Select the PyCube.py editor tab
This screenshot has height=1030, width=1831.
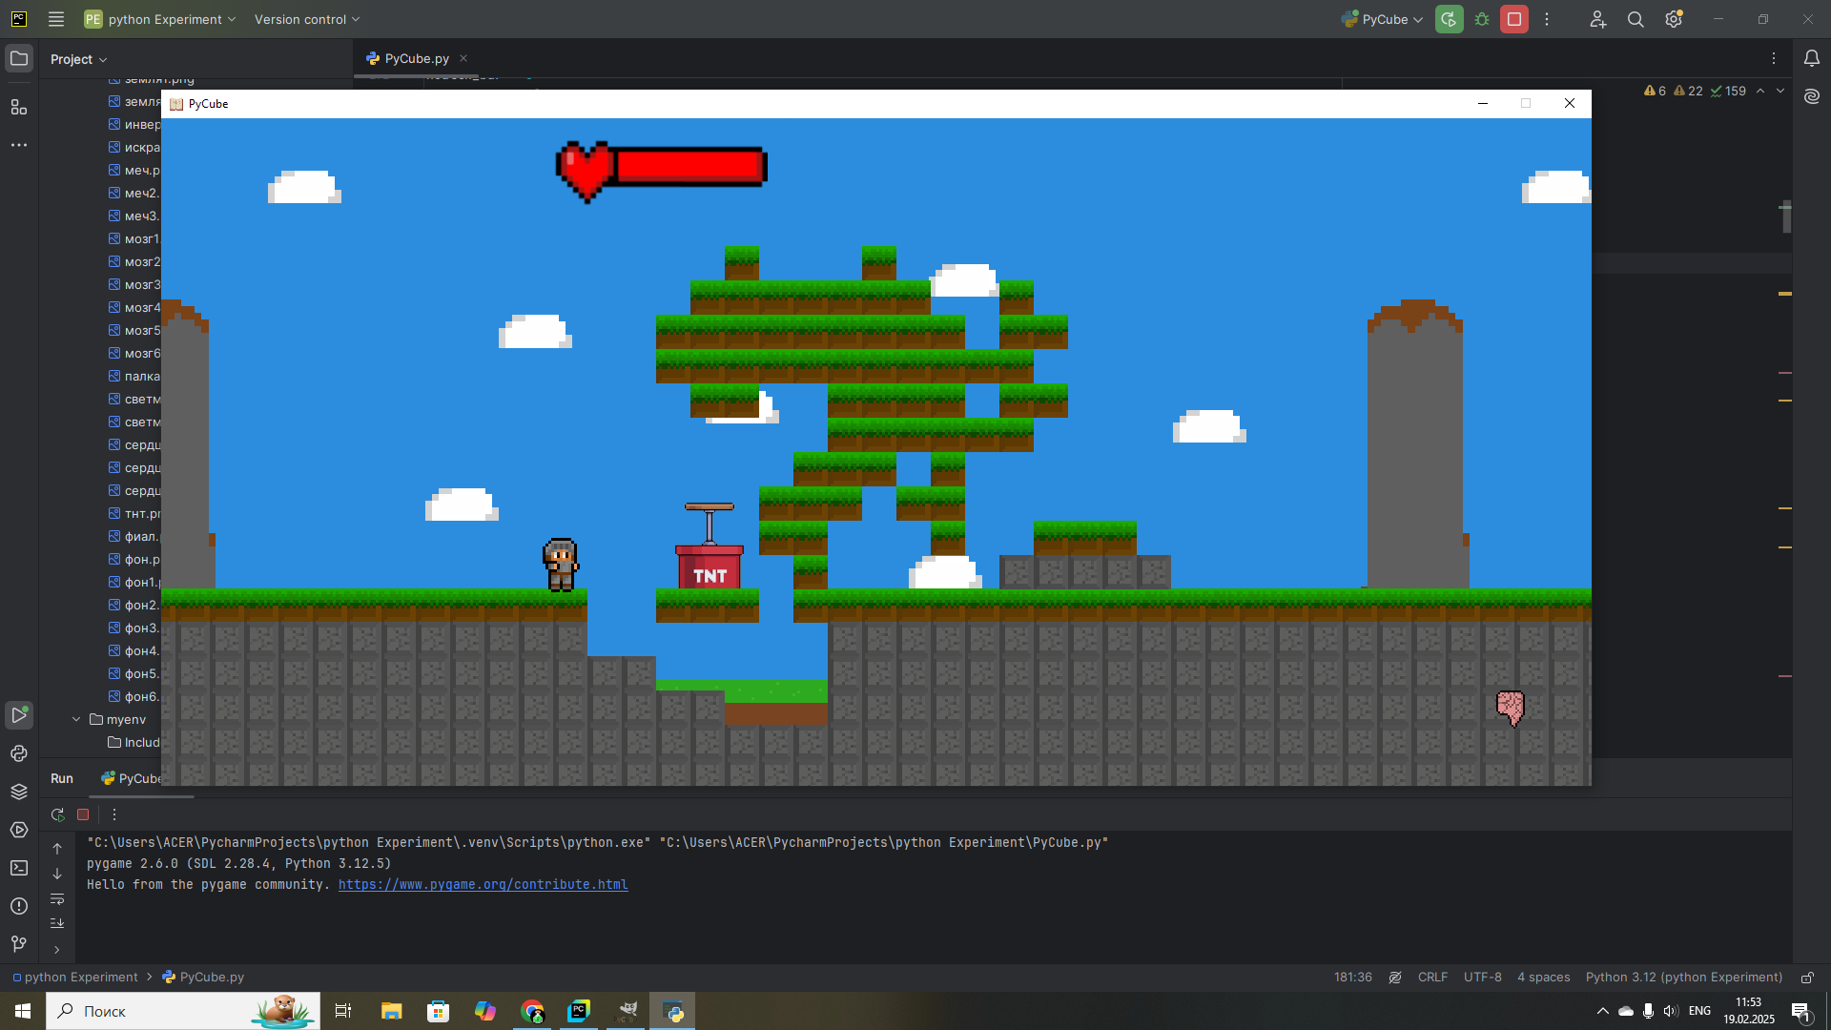416,58
